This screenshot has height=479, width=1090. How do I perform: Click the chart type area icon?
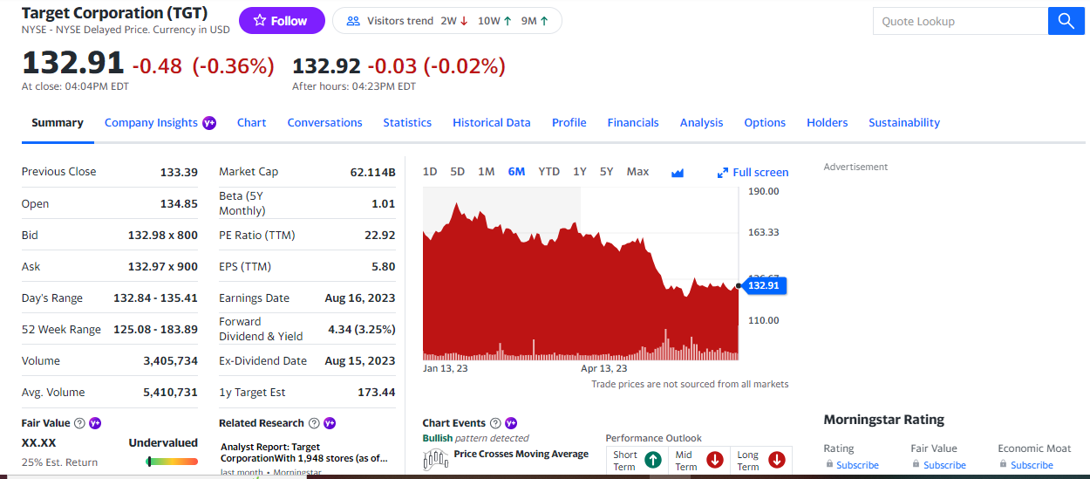tap(678, 173)
